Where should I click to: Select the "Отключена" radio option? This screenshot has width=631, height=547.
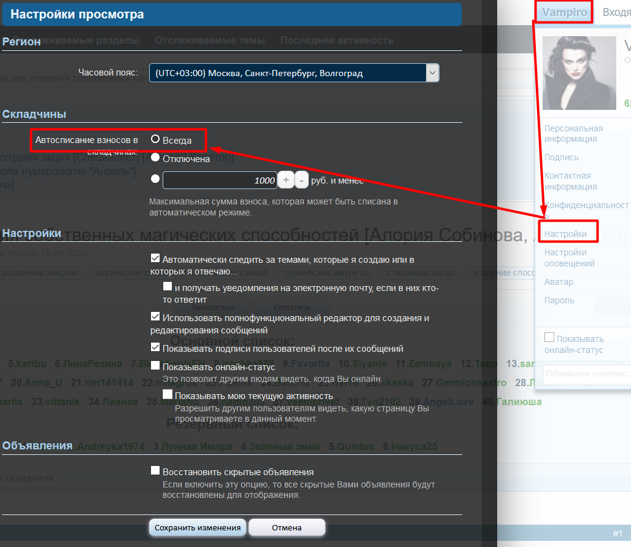[x=155, y=158]
